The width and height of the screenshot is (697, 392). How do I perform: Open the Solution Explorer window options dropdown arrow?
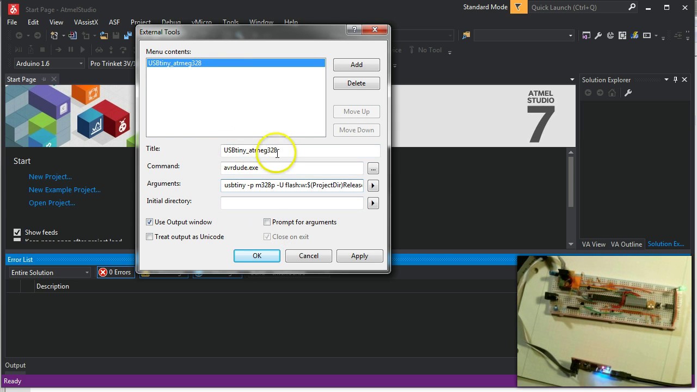666,79
